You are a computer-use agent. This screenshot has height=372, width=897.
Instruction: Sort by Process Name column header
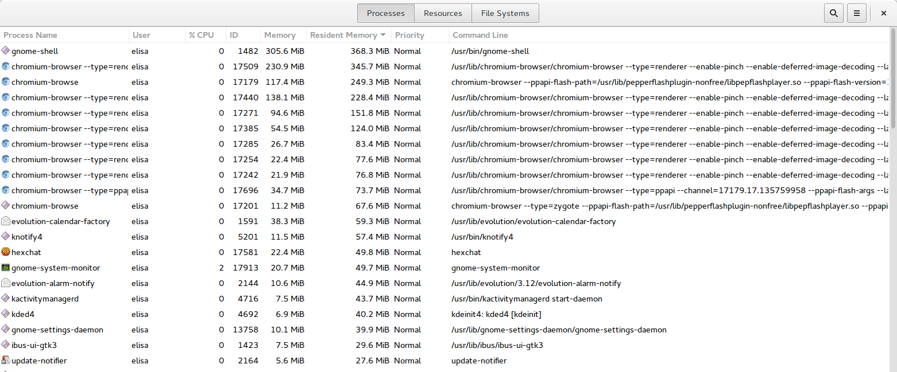pyautogui.click(x=64, y=35)
